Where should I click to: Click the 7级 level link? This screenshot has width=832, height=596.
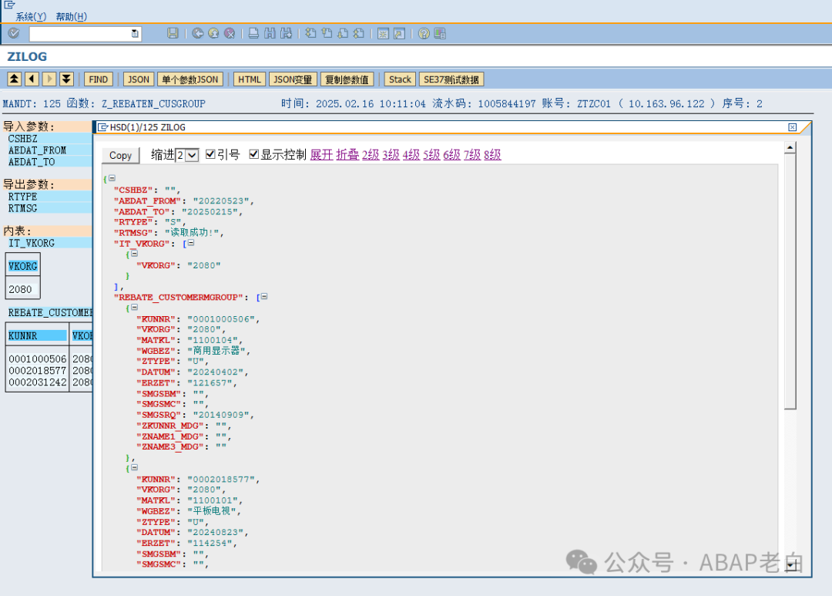point(472,154)
